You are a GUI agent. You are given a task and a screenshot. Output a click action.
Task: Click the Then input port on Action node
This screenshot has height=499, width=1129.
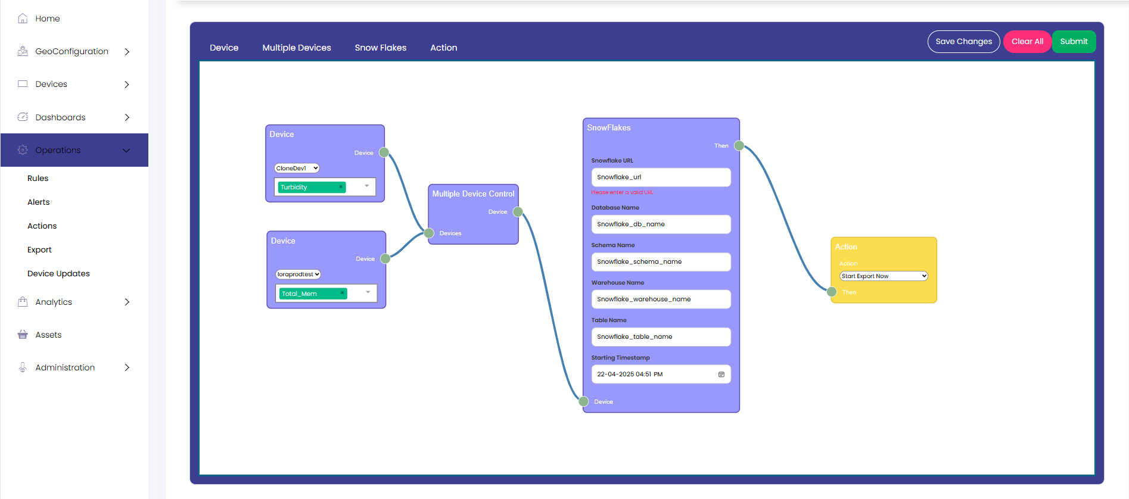tap(832, 292)
